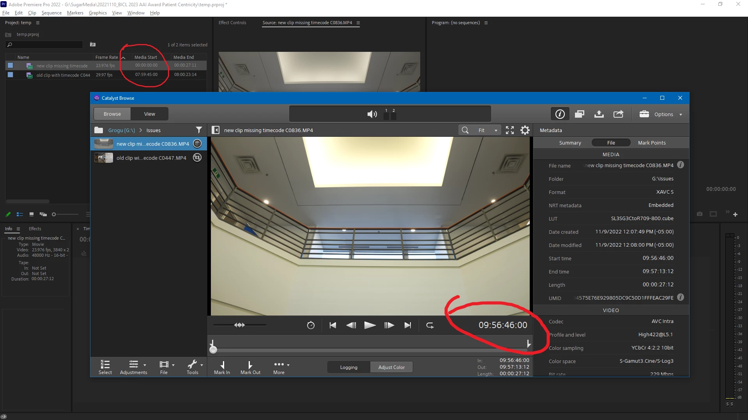Open the Summary metadata tab
The height and width of the screenshot is (420, 748).
pyautogui.click(x=570, y=143)
